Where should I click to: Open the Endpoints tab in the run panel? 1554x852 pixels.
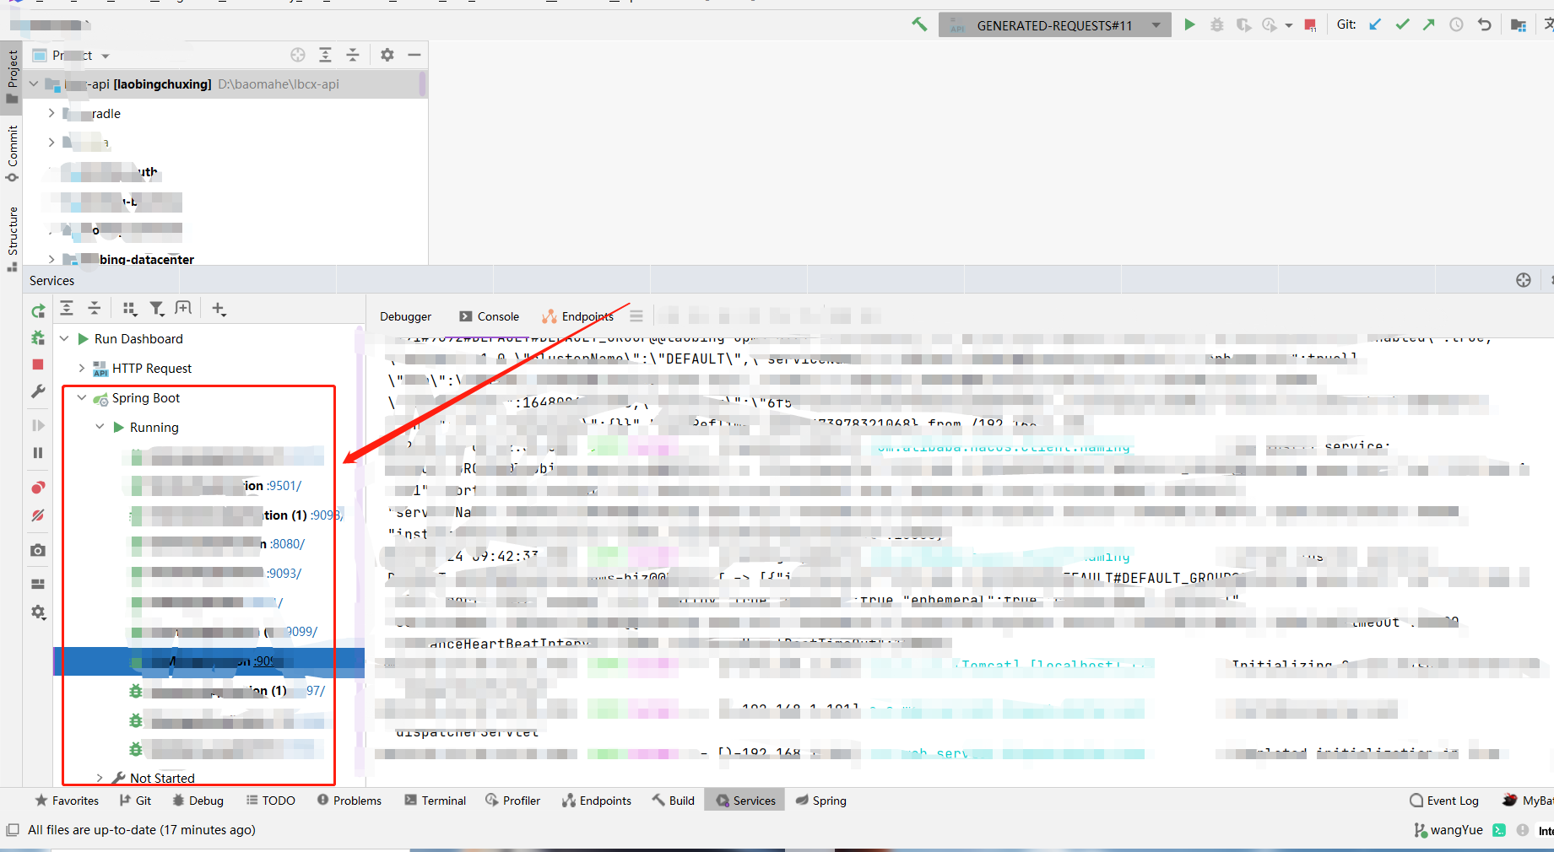(587, 316)
